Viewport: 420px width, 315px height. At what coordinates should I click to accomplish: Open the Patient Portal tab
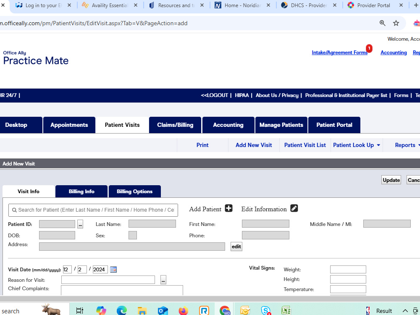pos(334,125)
